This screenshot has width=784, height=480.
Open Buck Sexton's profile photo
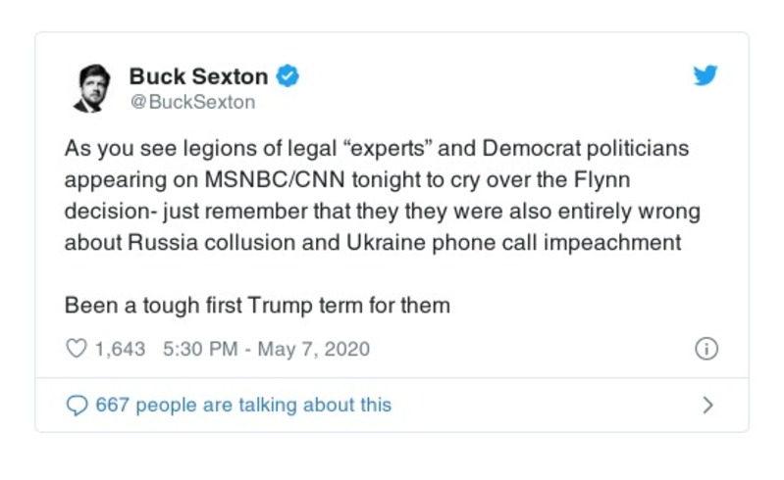point(93,87)
